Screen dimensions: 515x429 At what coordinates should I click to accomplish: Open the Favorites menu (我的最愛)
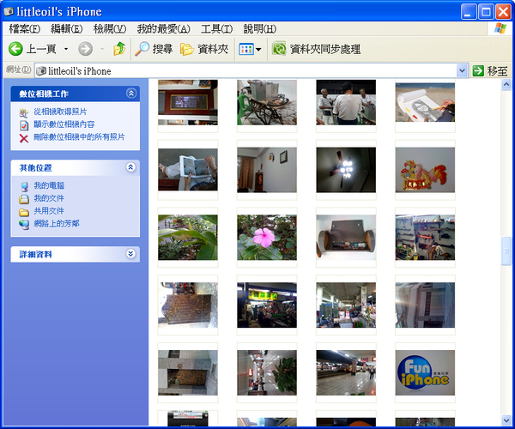[164, 29]
